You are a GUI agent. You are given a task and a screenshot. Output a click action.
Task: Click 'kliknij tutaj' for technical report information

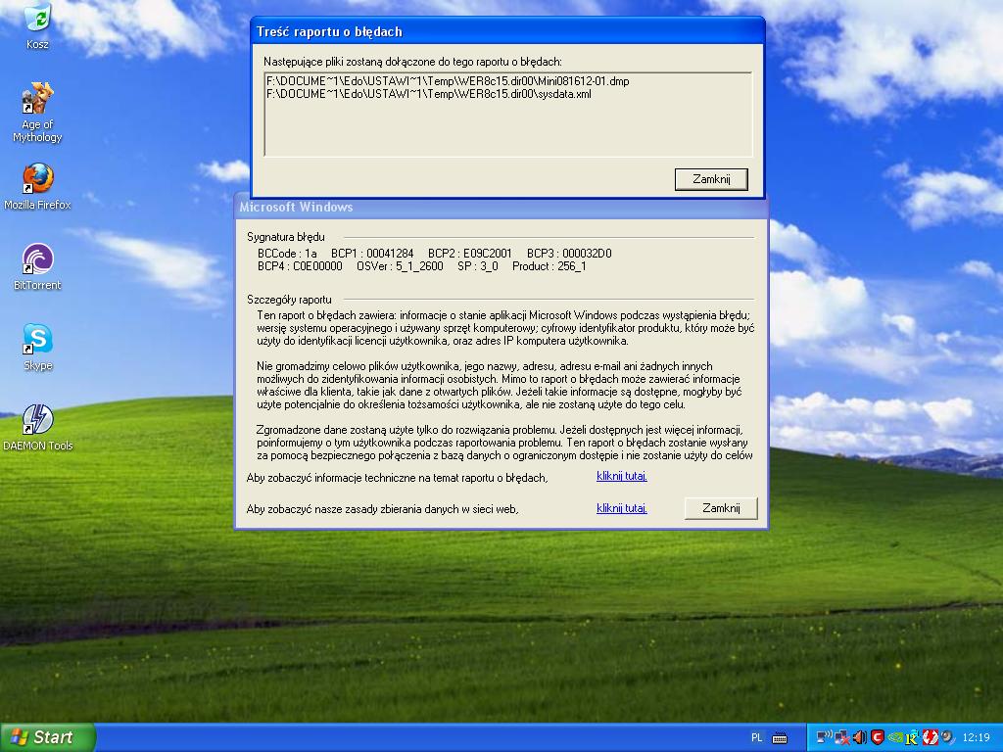point(622,476)
